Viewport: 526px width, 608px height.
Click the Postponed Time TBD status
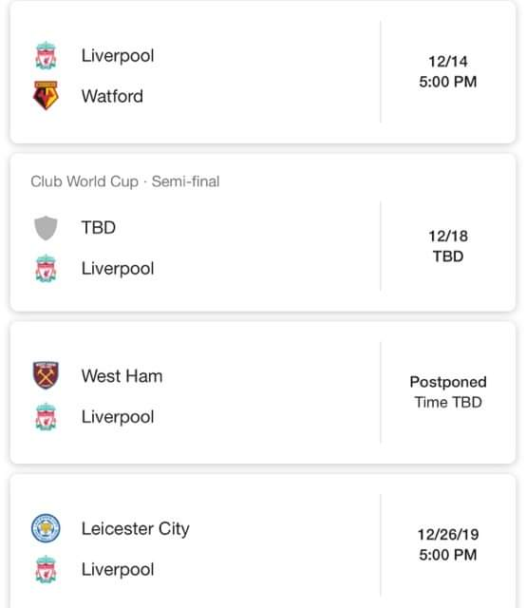[448, 392]
